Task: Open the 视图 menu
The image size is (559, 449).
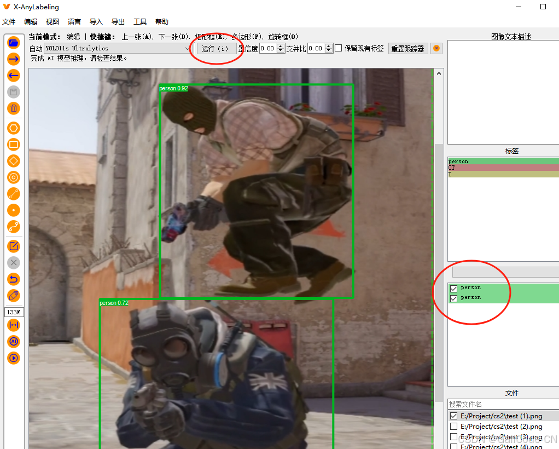Action: (53, 22)
